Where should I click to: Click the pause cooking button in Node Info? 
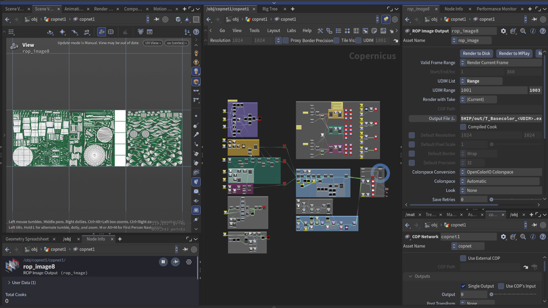tap(163, 262)
